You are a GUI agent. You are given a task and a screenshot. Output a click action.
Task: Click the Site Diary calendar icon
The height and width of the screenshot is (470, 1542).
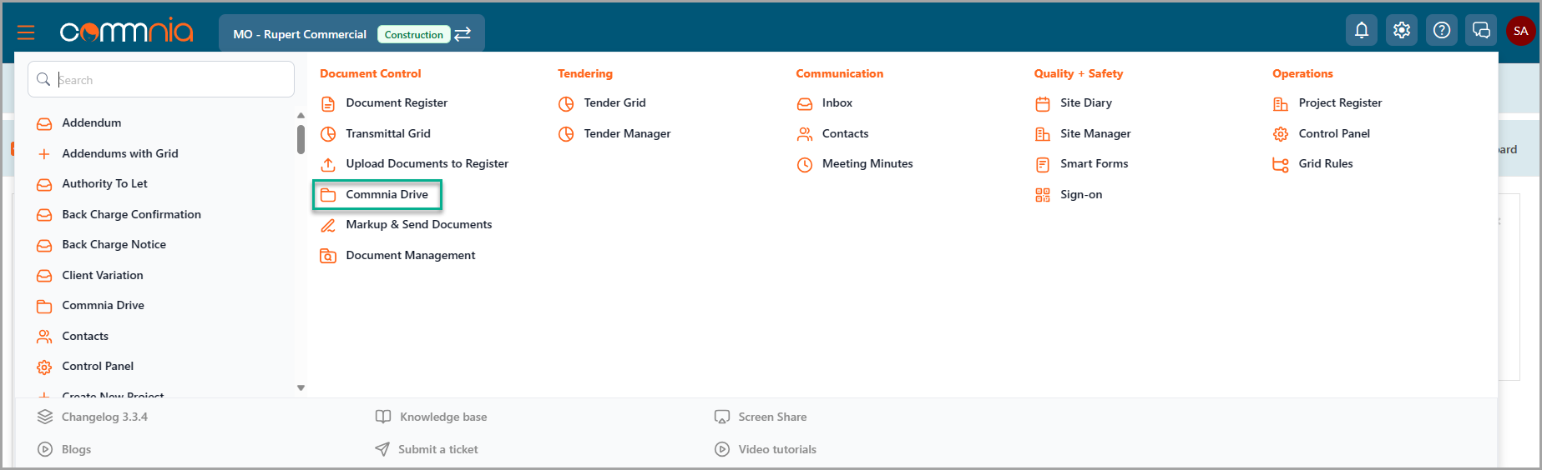point(1043,103)
